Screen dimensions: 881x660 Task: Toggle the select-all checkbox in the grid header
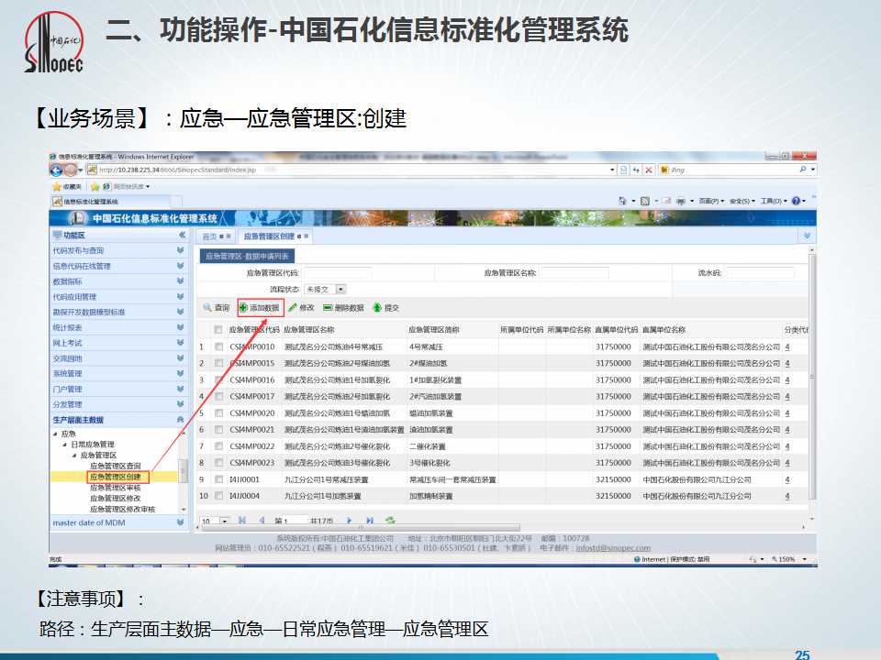(218, 329)
